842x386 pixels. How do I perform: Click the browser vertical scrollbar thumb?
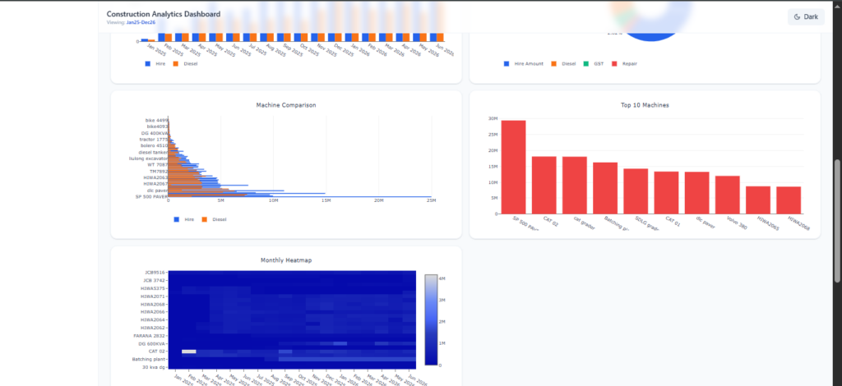click(837, 221)
